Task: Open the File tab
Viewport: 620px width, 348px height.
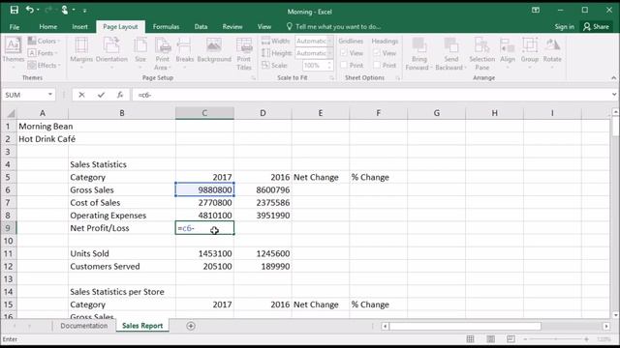Action: [x=15, y=27]
